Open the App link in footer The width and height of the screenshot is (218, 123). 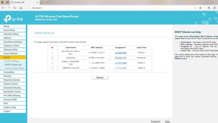tap(167, 122)
